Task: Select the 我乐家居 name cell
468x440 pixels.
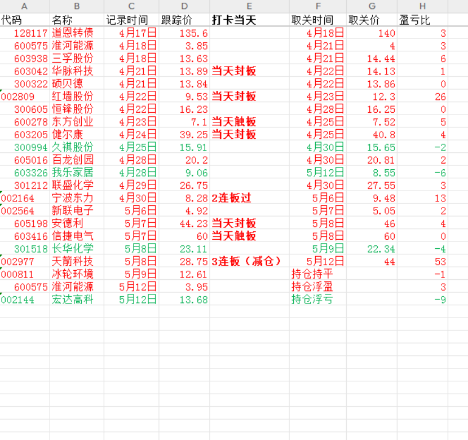Action: (77, 173)
